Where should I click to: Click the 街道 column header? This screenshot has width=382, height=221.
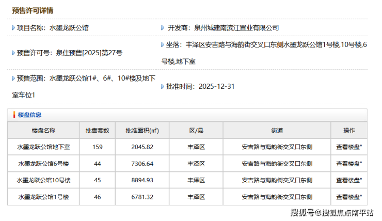tap(277, 131)
